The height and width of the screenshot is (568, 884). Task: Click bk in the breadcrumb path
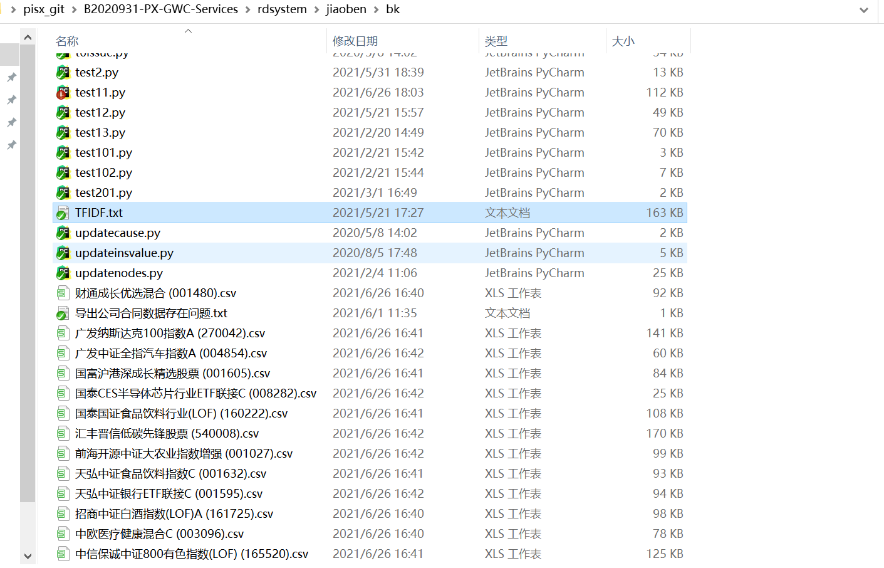(x=393, y=9)
